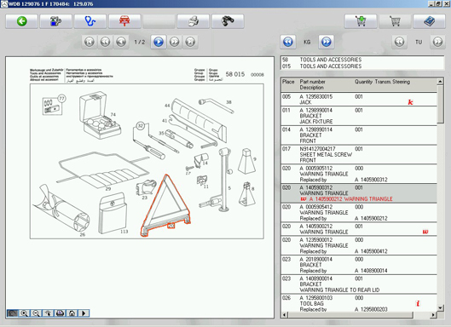Print the diagram from image toolbar

[60, 313]
